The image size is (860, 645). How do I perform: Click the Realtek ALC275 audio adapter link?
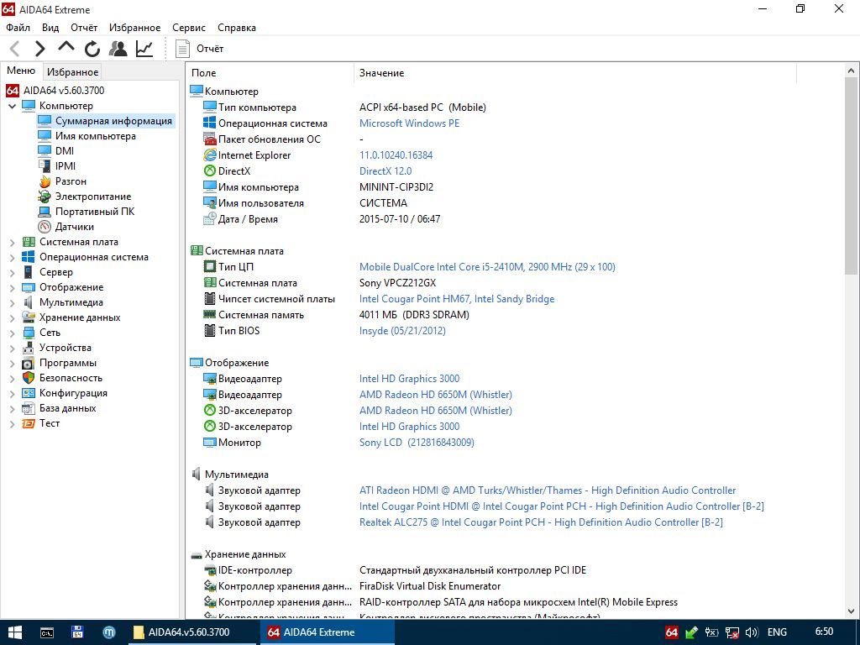541,522
